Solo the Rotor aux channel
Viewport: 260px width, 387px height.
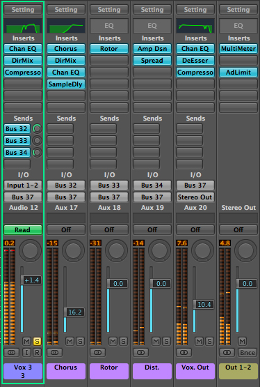point(123,342)
